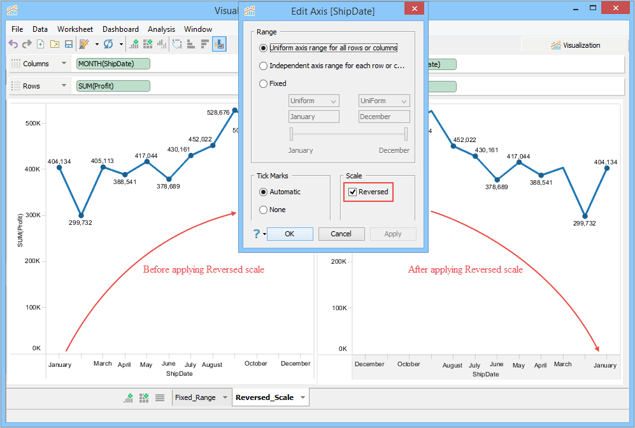This screenshot has width=635, height=428.
Task: Click toolbar New Worksheet chart icon
Action: [x=134, y=44]
